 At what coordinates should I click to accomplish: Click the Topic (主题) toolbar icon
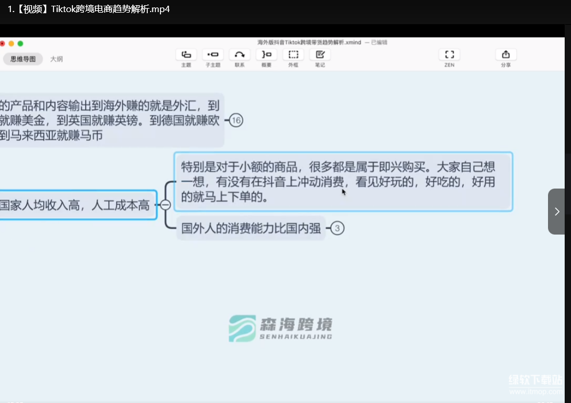(x=186, y=55)
